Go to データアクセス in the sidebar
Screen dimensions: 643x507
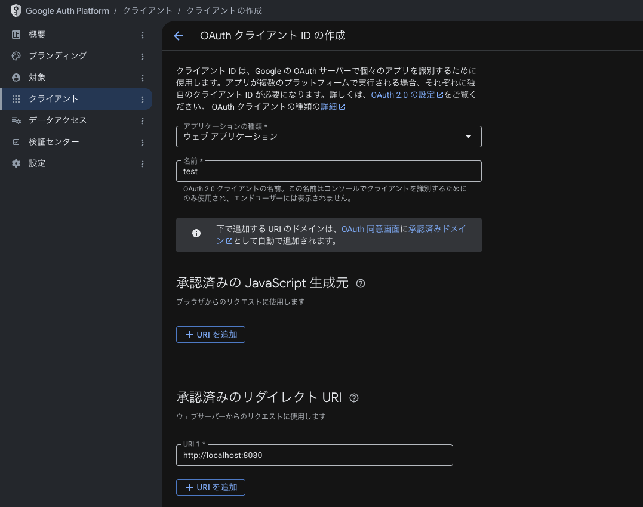[76, 120]
